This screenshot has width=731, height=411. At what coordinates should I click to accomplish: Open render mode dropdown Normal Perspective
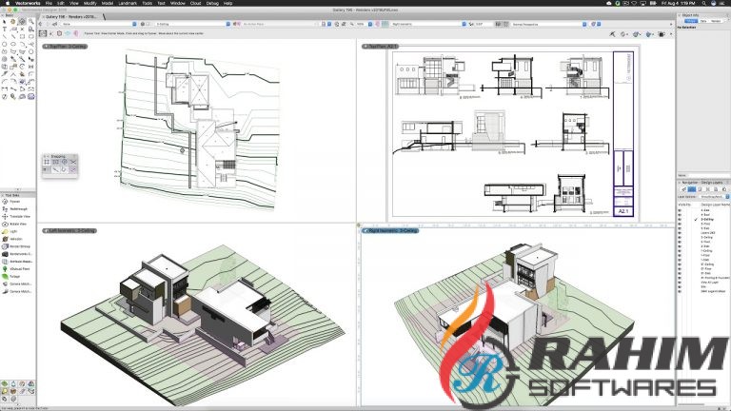point(548,24)
